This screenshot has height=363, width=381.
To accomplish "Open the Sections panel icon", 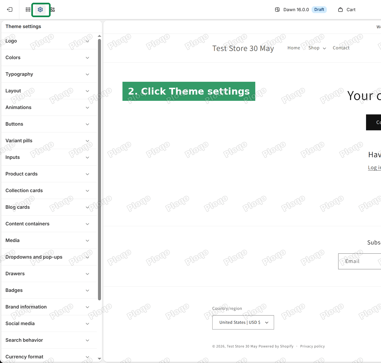I will (28, 10).
